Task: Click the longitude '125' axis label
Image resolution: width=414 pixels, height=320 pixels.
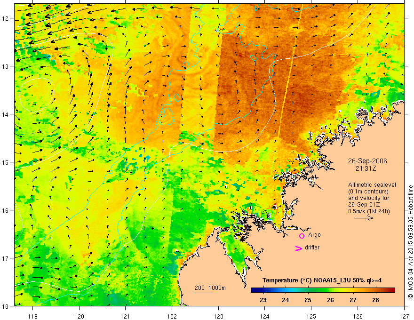Action: point(311,316)
